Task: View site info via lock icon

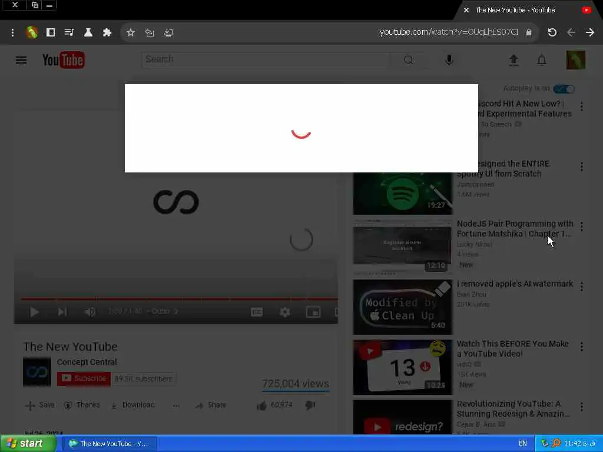Action: [529, 32]
